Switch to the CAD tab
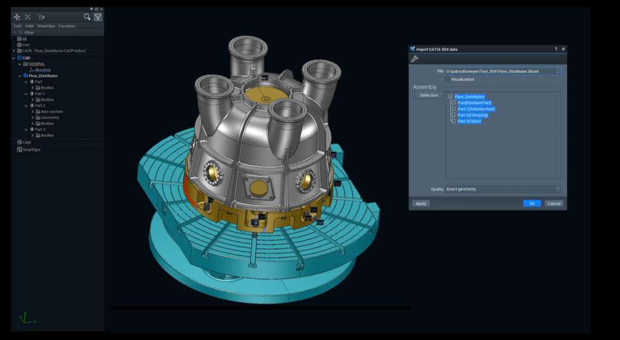Screen dimensions: 620x340 point(18,26)
